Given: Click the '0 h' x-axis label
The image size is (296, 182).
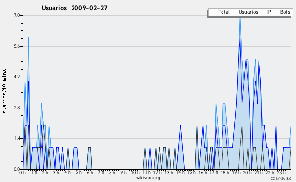Looking at the screenshot, I should pos(22,173).
